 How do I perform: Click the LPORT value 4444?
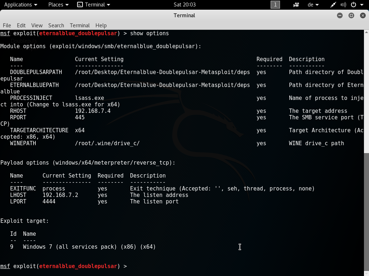(49, 202)
